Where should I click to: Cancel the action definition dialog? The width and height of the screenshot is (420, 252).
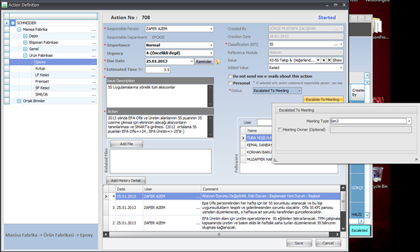pyautogui.click(x=328, y=243)
